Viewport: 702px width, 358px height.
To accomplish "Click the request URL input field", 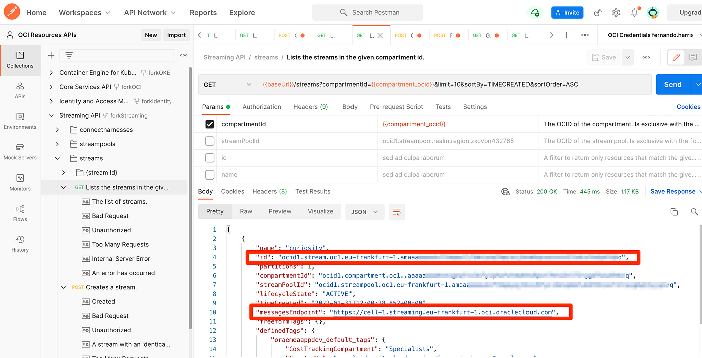I will point(454,85).
